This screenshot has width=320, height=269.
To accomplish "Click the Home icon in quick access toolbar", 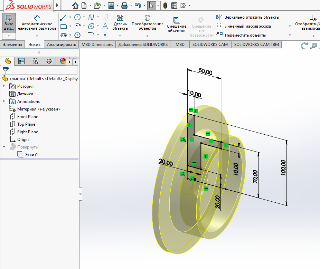I will tap(75, 6).
